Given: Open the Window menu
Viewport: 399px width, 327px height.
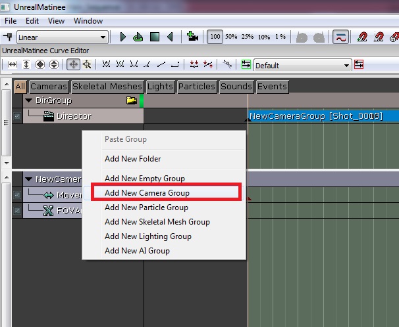Looking at the screenshot, I should pos(88,21).
